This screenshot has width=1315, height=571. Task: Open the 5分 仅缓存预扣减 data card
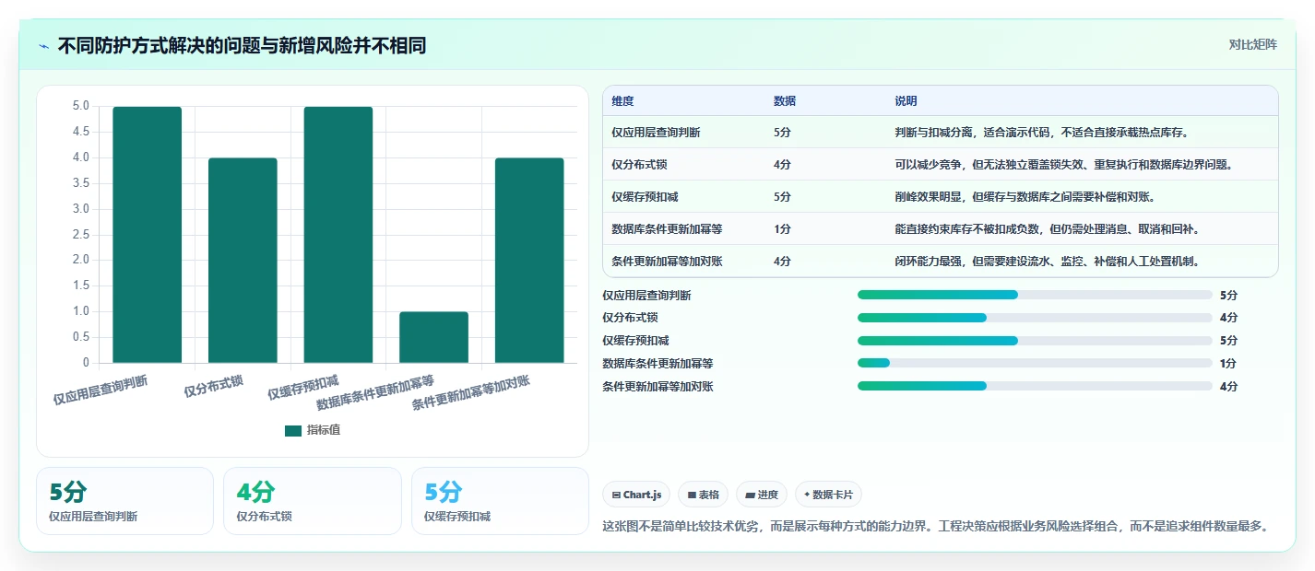500,501
